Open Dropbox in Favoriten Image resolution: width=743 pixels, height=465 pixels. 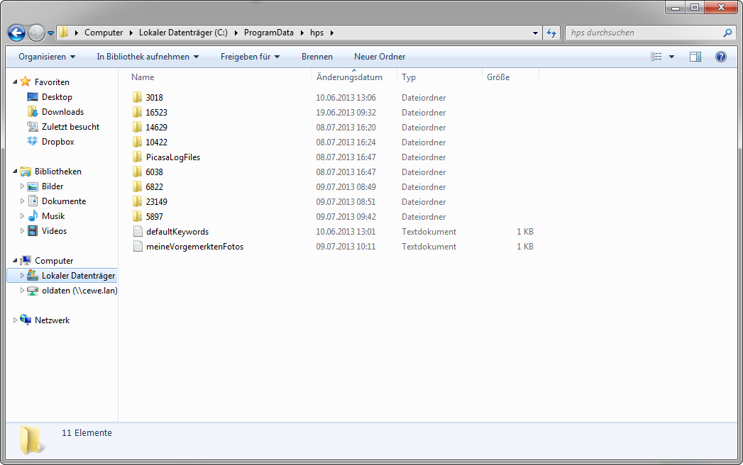tap(57, 142)
